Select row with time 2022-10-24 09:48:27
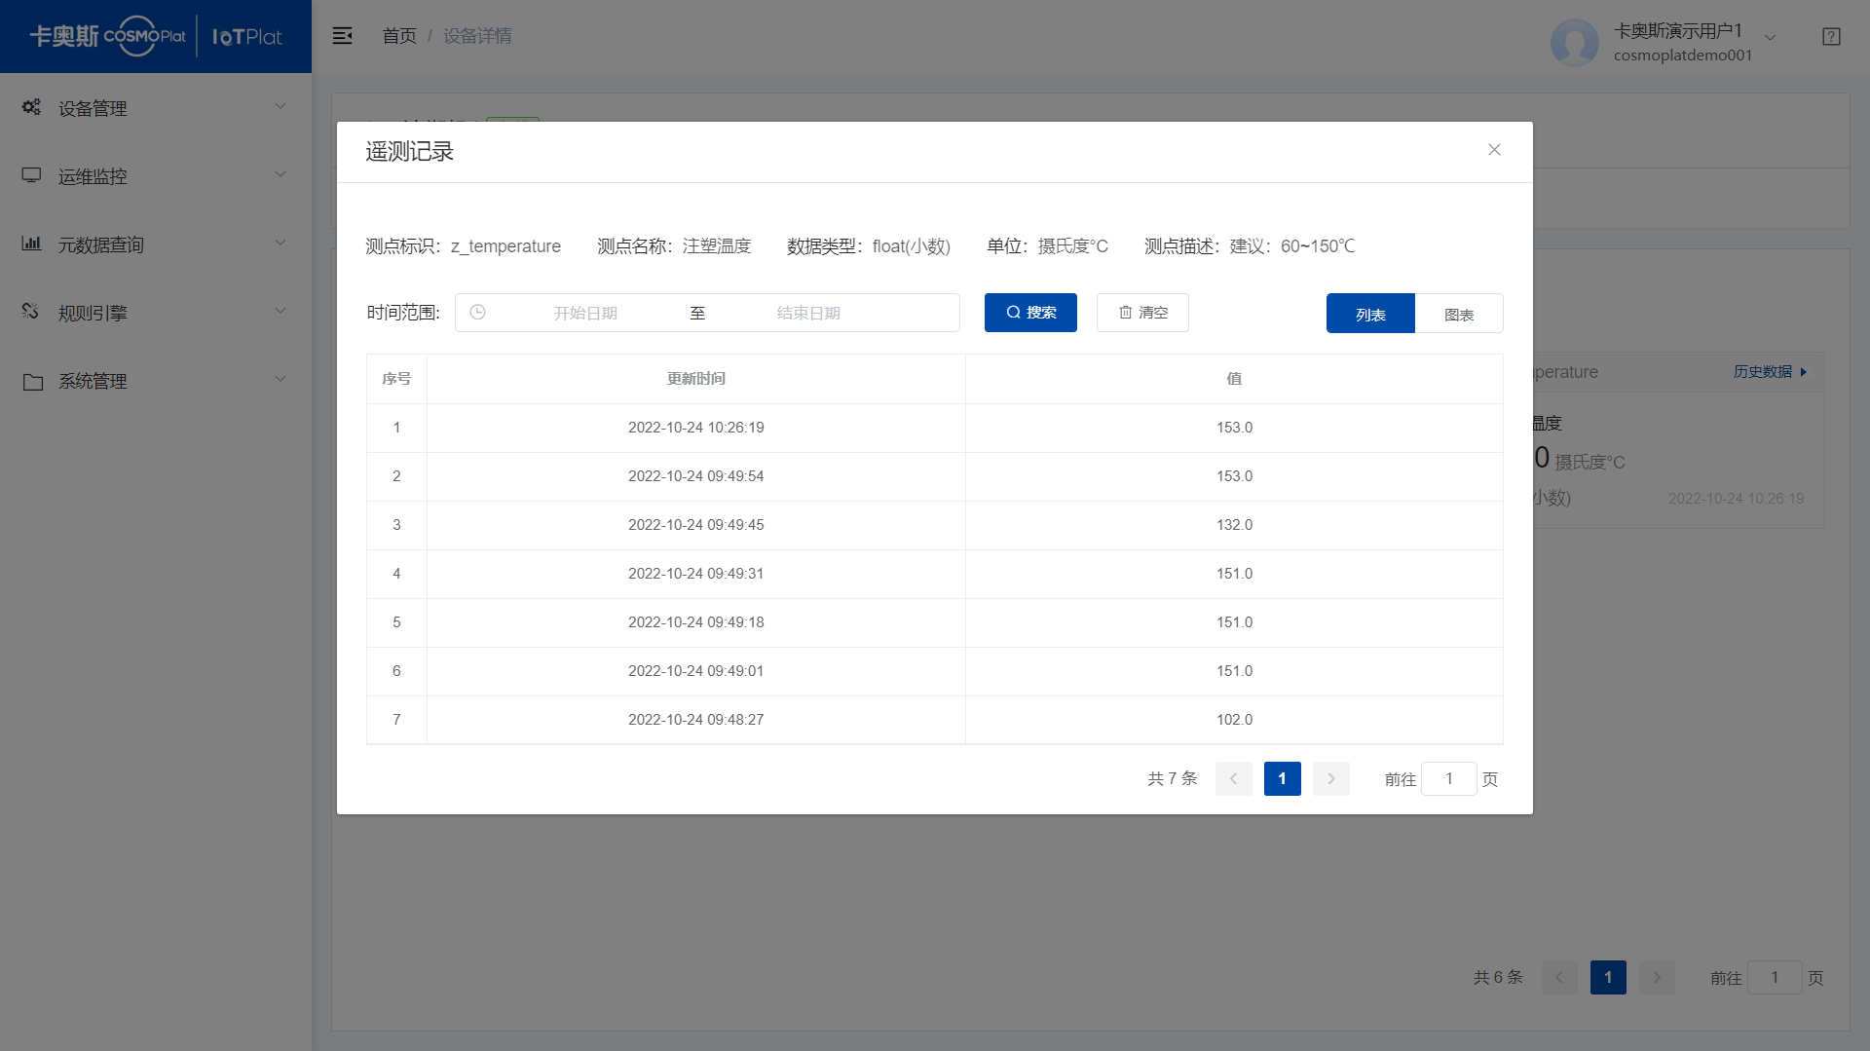This screenshot has width=1870, height=1051. click(x=935, y=720)
